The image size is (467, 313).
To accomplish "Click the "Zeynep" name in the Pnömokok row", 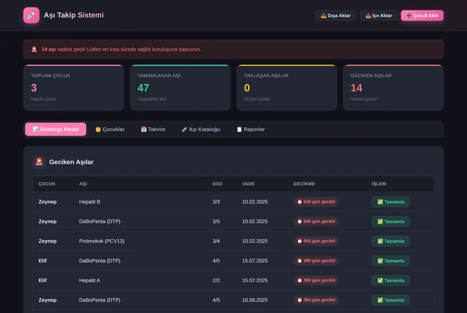I will pos(47,241).
